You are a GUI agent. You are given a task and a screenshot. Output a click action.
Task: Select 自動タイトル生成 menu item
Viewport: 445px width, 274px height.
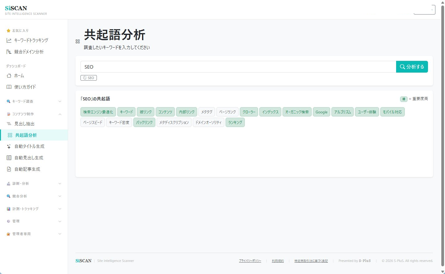click(34, 147)
